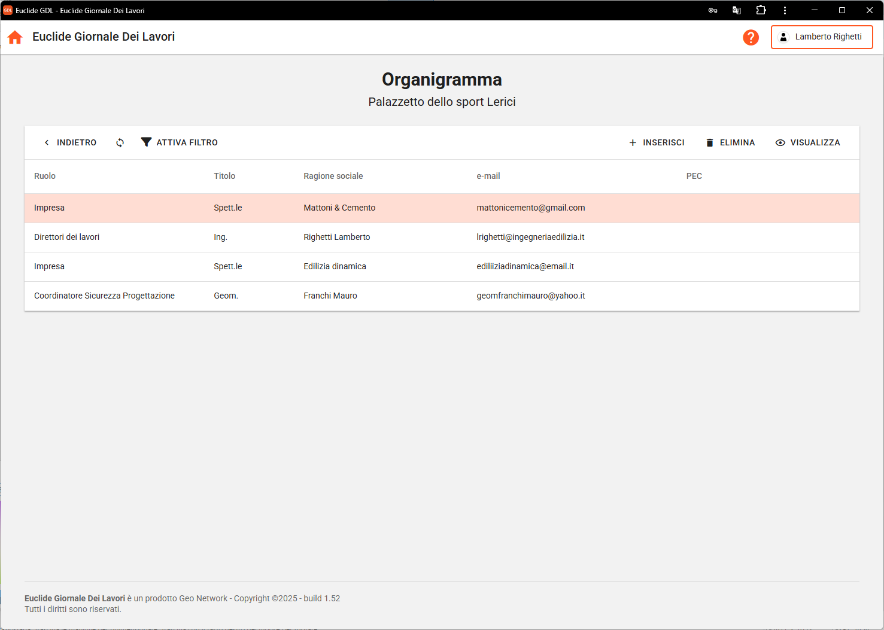This screenshot has width=884, height=630.
Task: Open the translate icon in title bar
Action: pos(737,10)
